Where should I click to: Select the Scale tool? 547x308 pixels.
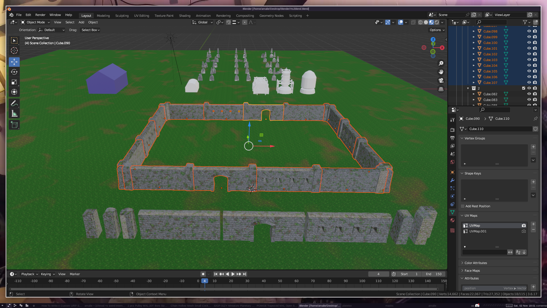(x=14, y=82)
